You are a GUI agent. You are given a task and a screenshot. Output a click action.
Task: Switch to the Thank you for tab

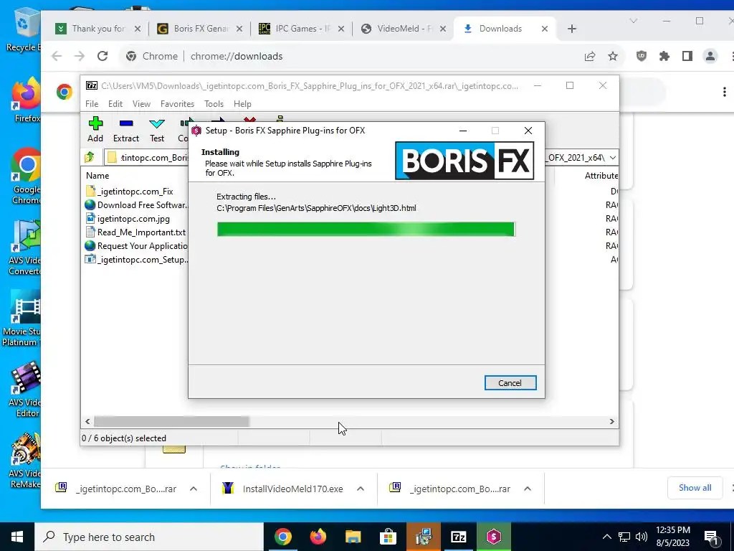(x=97, y=29)
